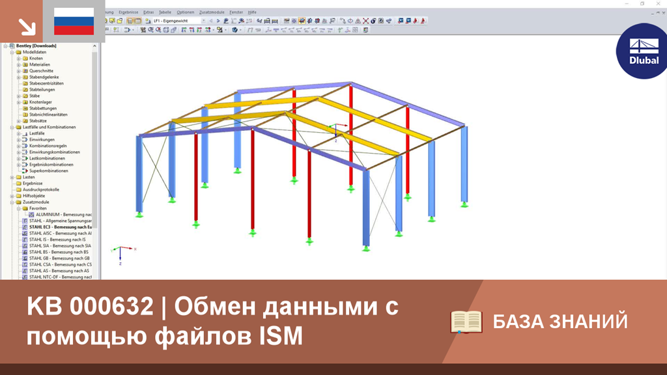Expand the Stäbe tree node
667x375 pixels.
[19, 96]
